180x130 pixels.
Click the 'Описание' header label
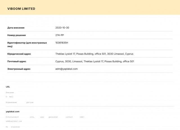pos(10,92)
